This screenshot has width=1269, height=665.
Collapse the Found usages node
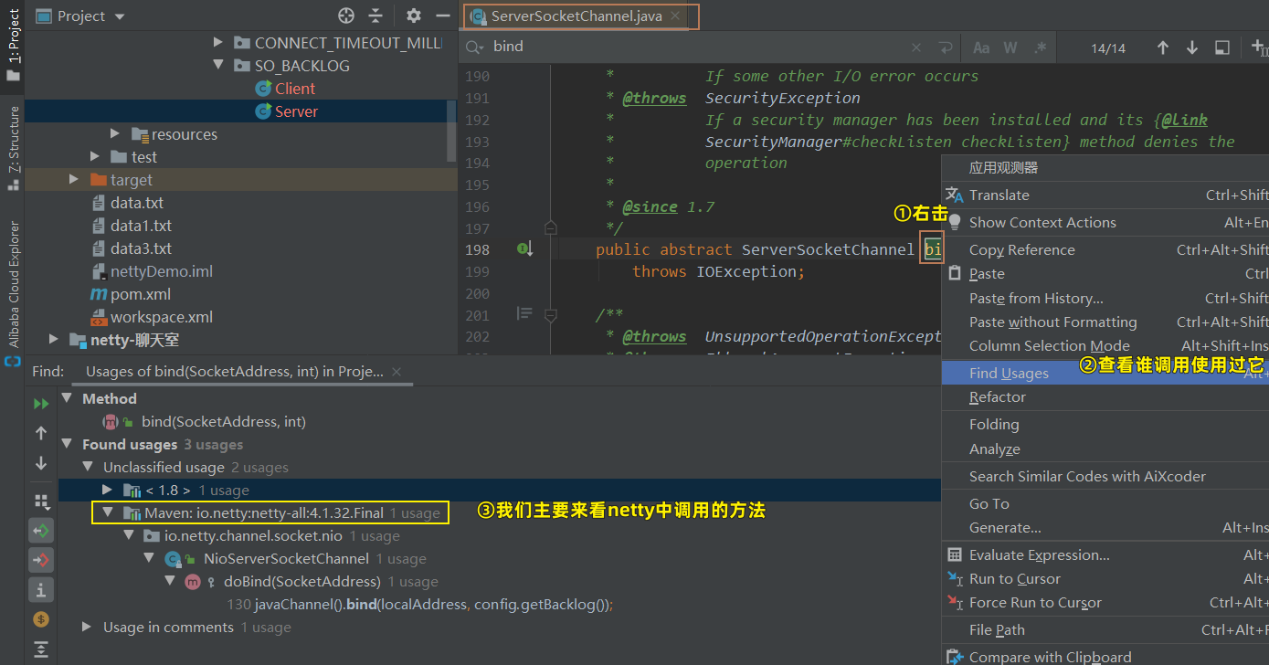point(66,444)
